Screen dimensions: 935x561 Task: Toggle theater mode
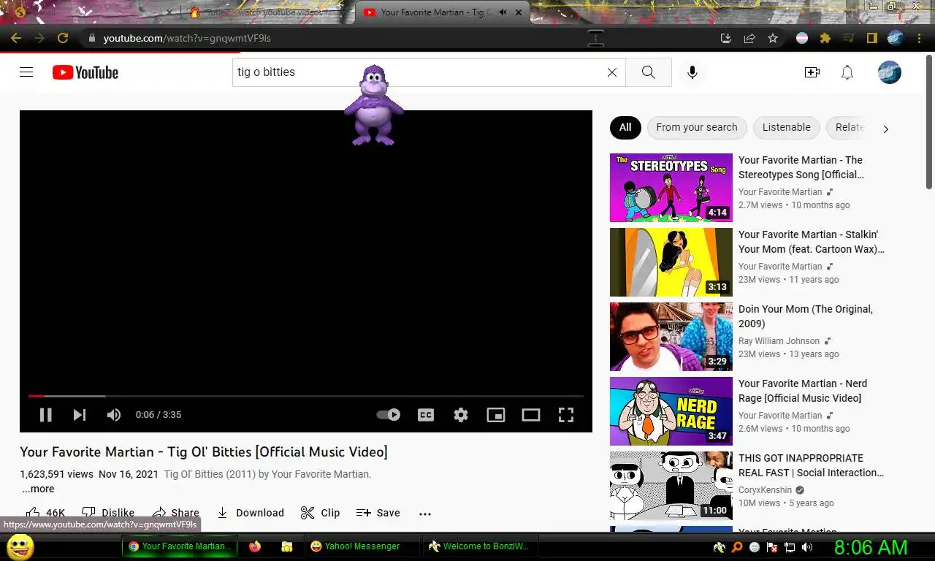[531, 415]
